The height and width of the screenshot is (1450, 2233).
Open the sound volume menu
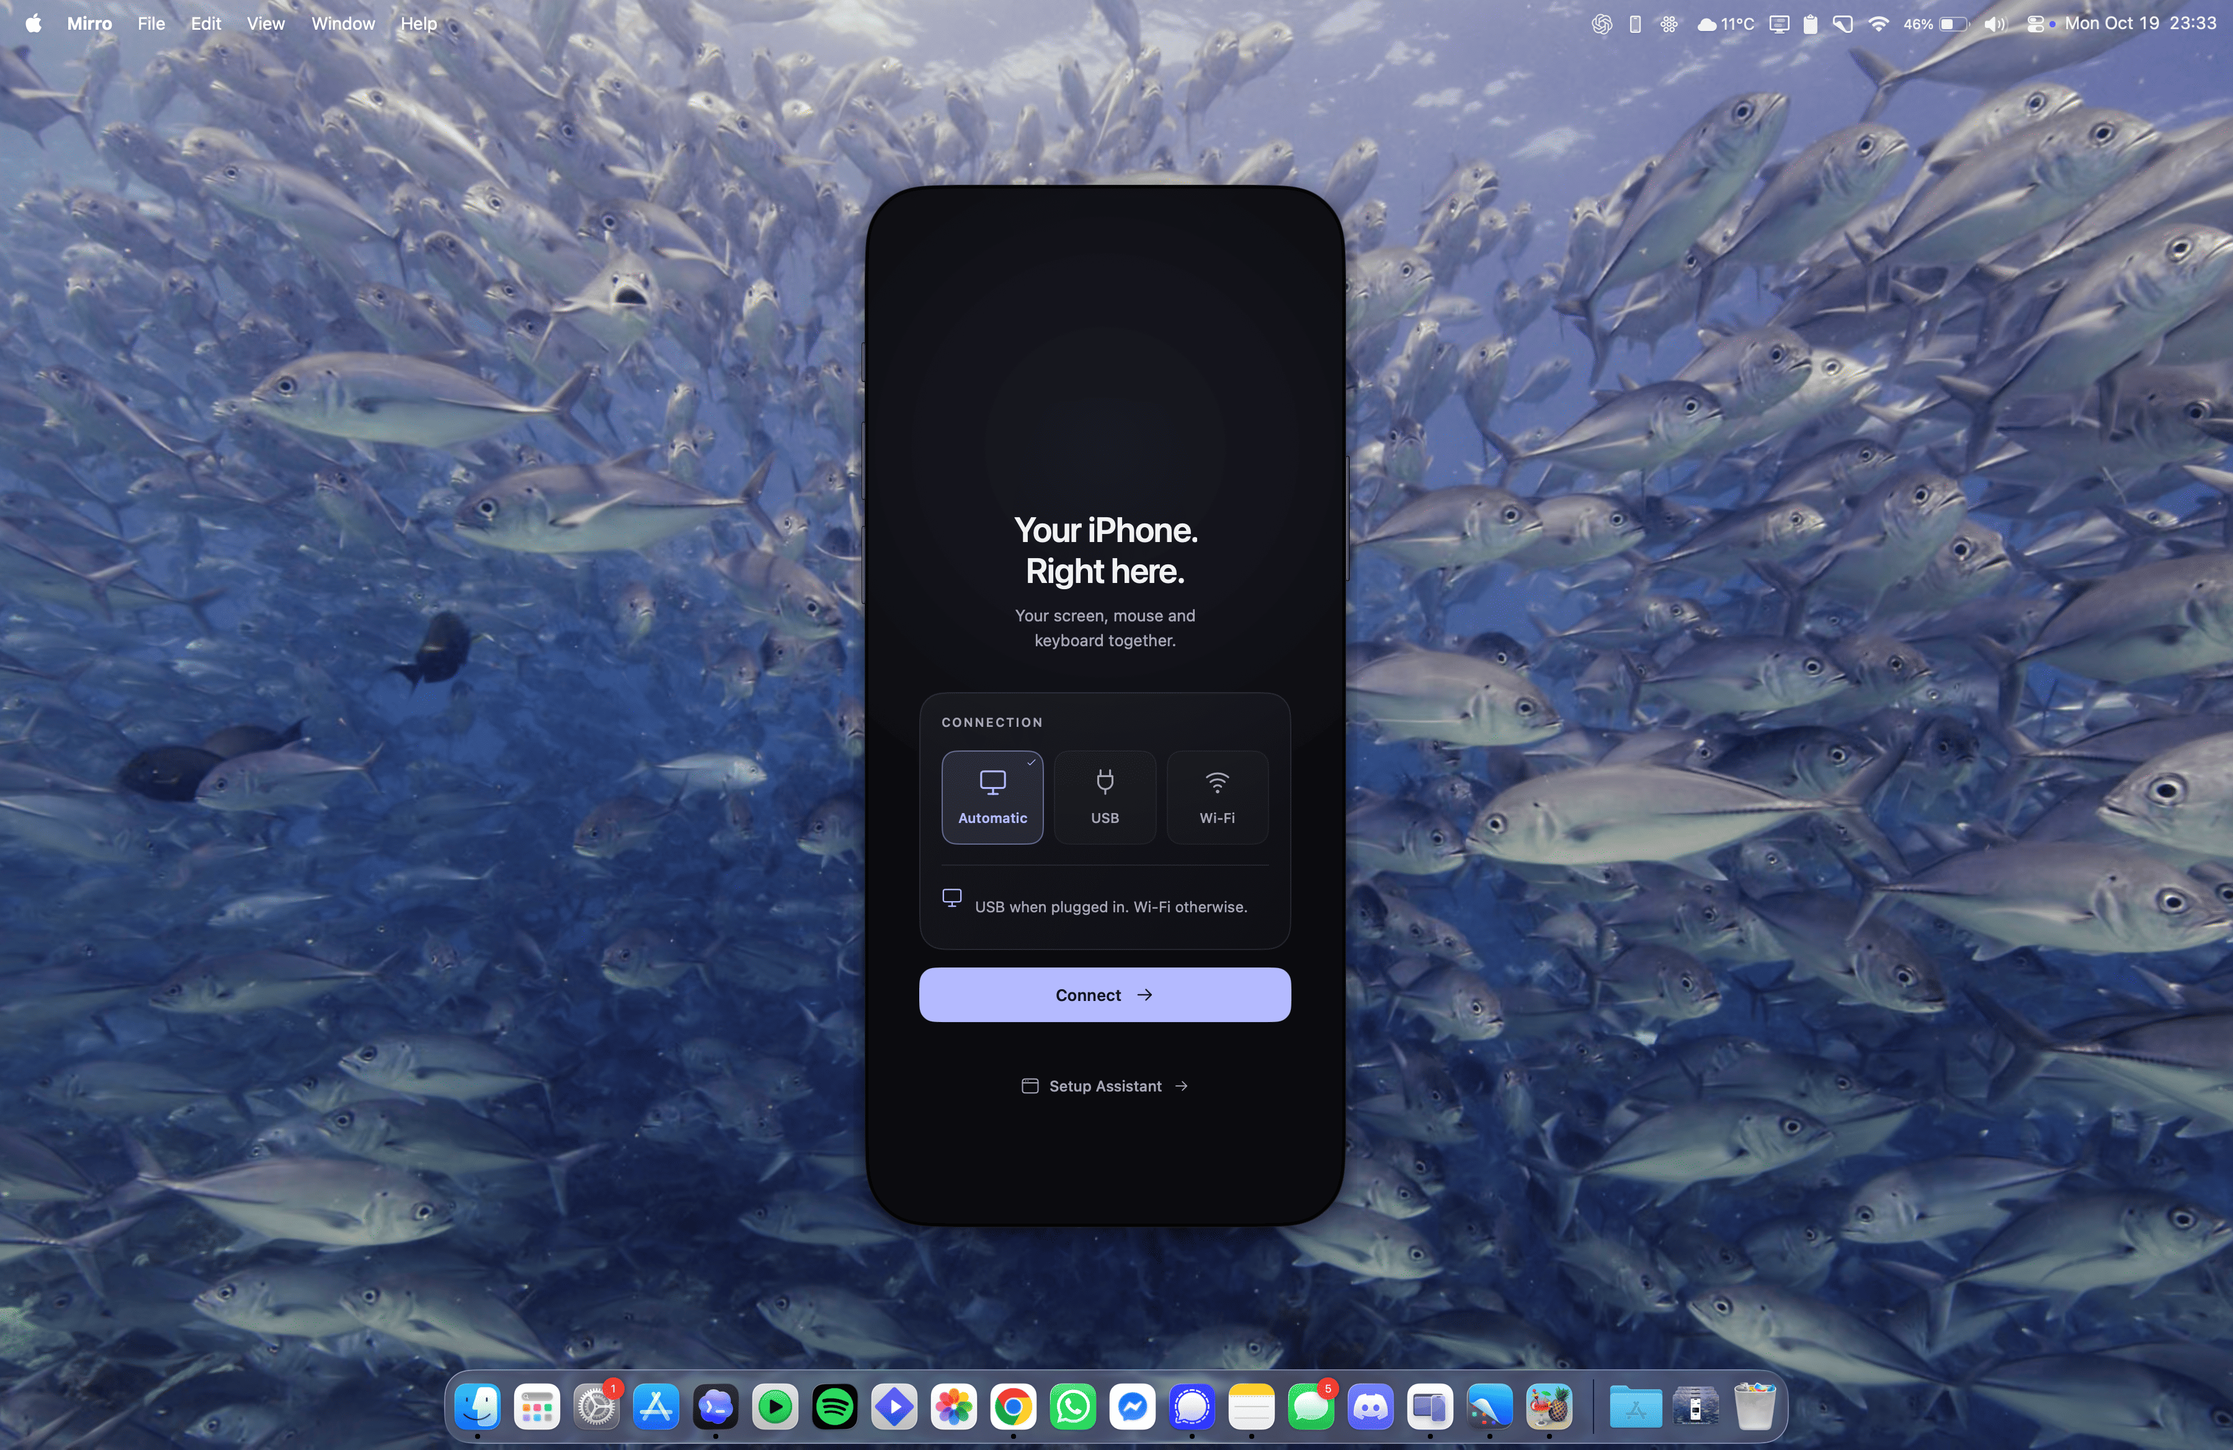click(x=1995, y=24)
